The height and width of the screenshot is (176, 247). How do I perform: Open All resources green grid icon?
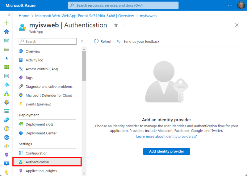click(x=6, y=67)
